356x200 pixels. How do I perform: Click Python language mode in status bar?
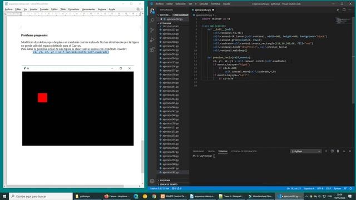[338, 188]
